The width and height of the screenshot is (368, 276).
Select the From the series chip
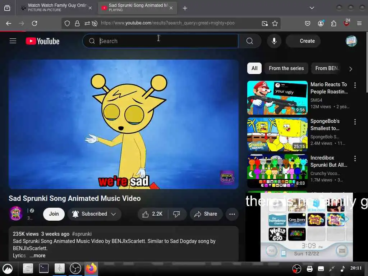tap(286, 68)
